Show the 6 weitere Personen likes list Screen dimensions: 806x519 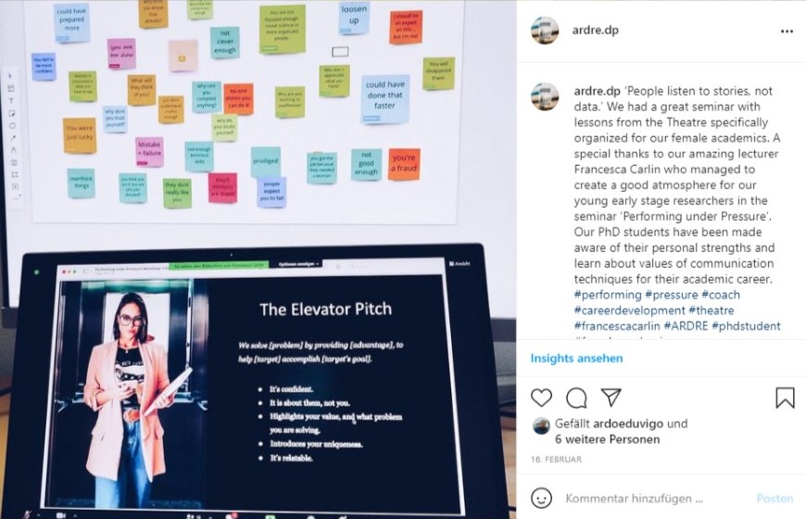click(x=607, y=439)
